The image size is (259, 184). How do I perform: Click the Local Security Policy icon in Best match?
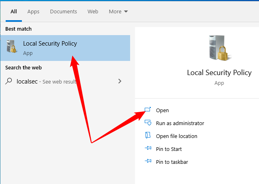pos(11,47)
